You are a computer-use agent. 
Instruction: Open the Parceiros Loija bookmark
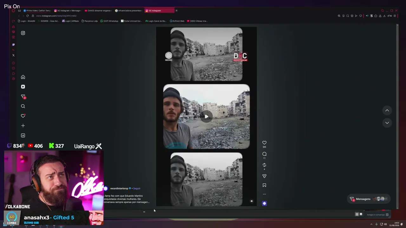coord(90,21)
